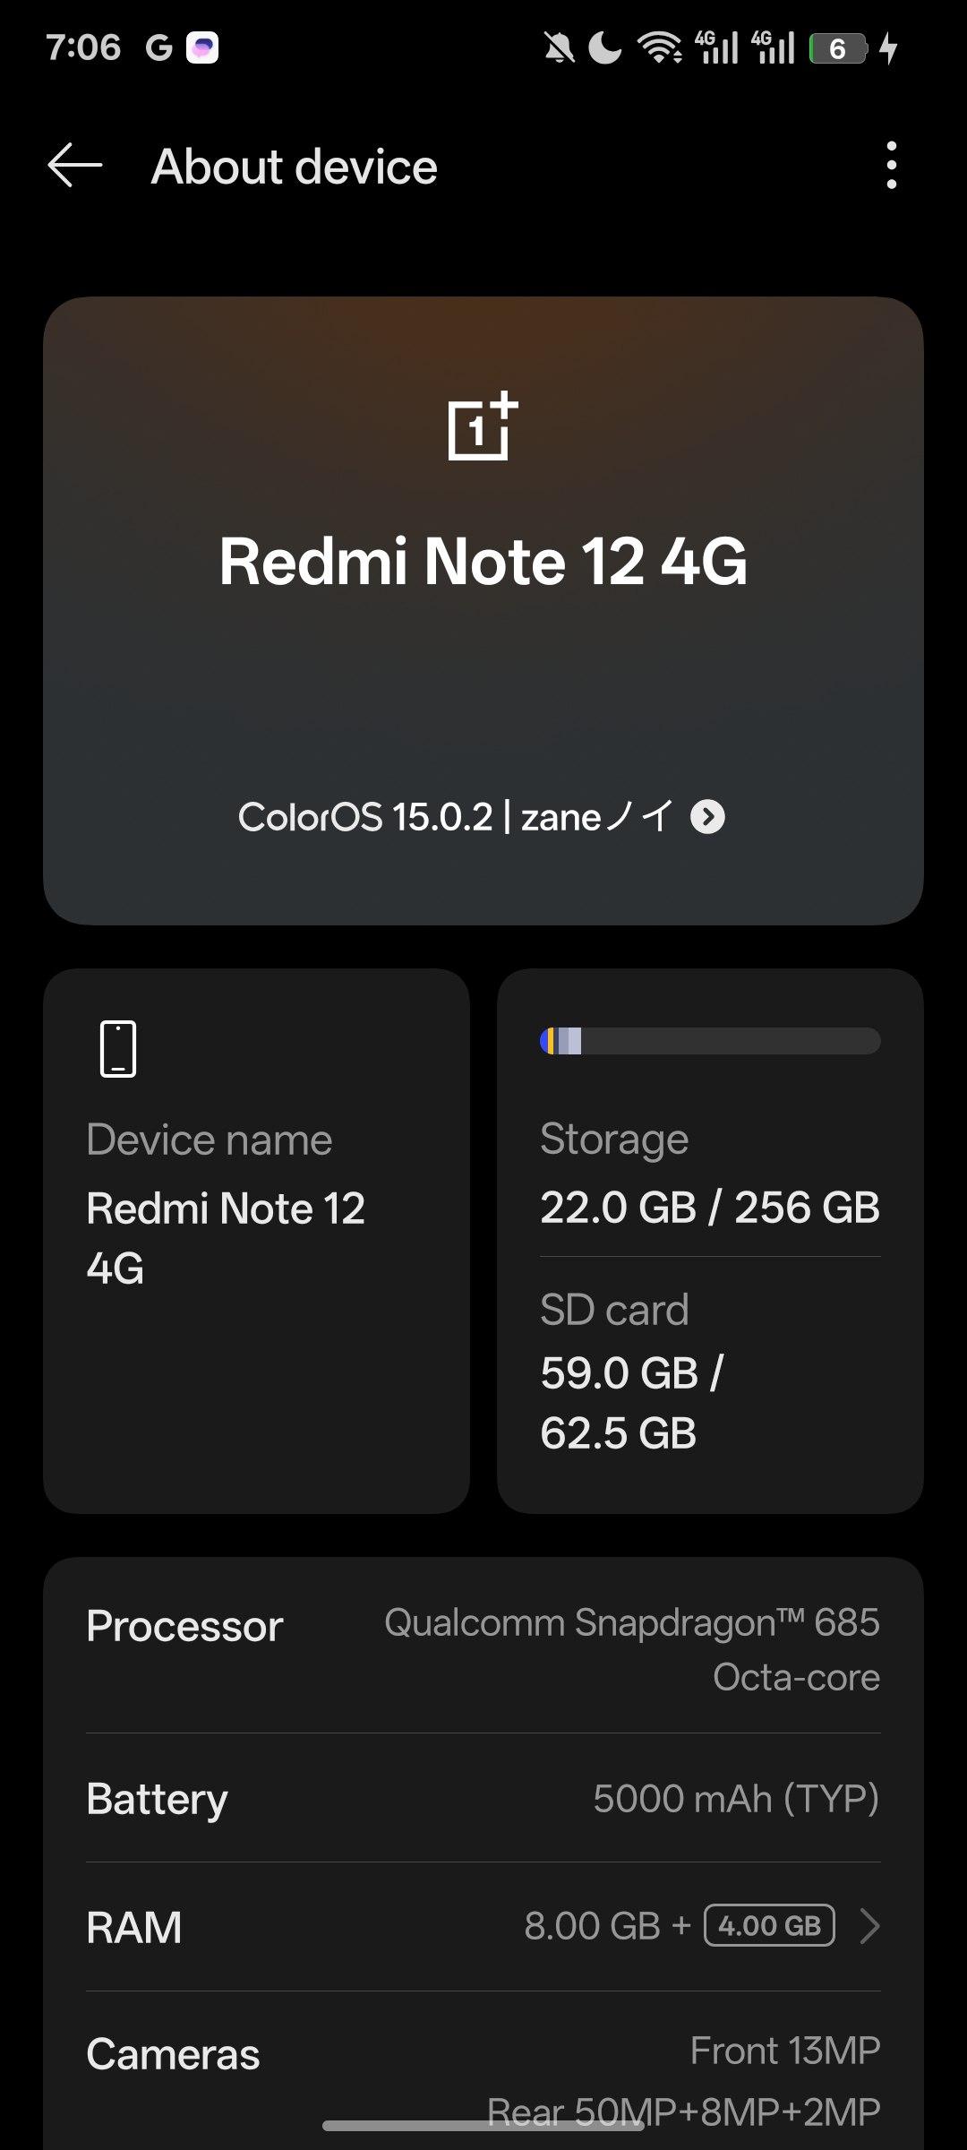Image resolution: width=967 pixels, height=2150 pixels.
Task: Tap the Redmi Note 12 4G banner title
Action: point(483,562)
